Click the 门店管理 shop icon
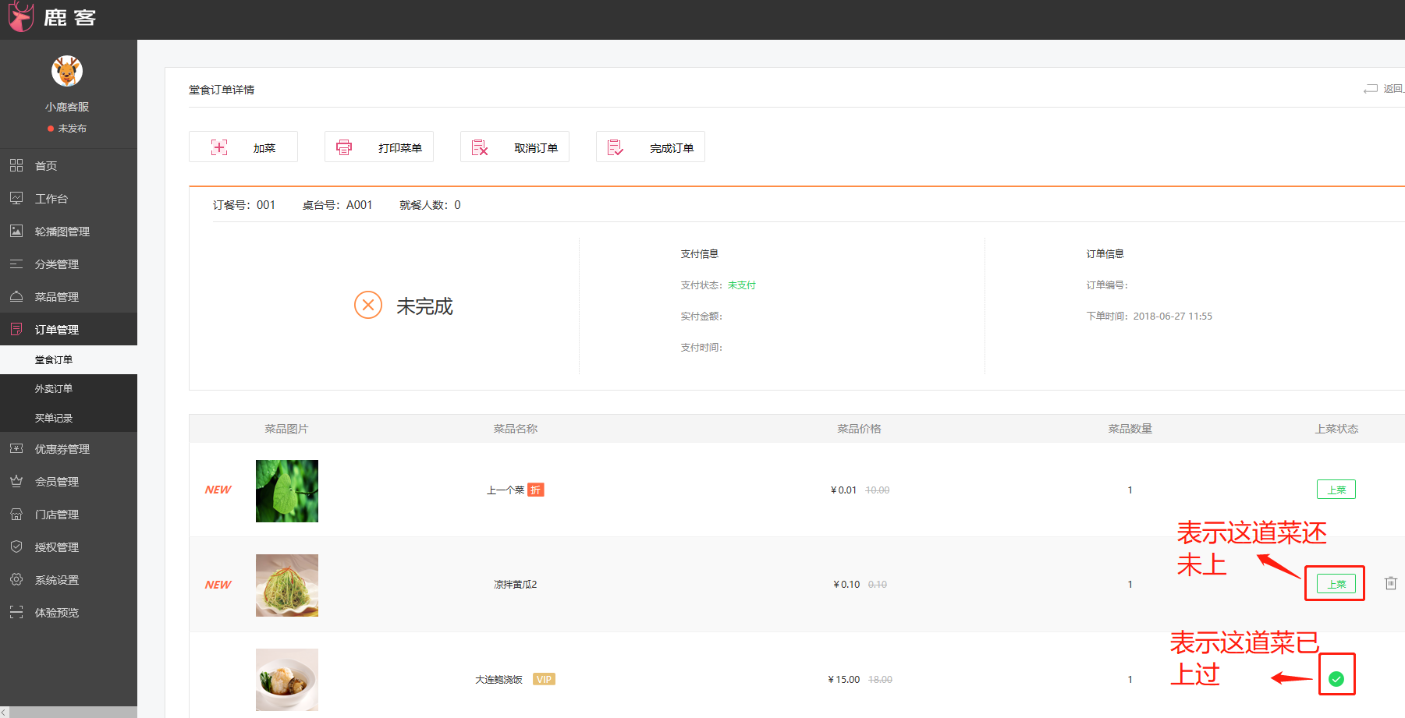The width and height of the screenshot is (1405, 718). (x=16, y=514)
